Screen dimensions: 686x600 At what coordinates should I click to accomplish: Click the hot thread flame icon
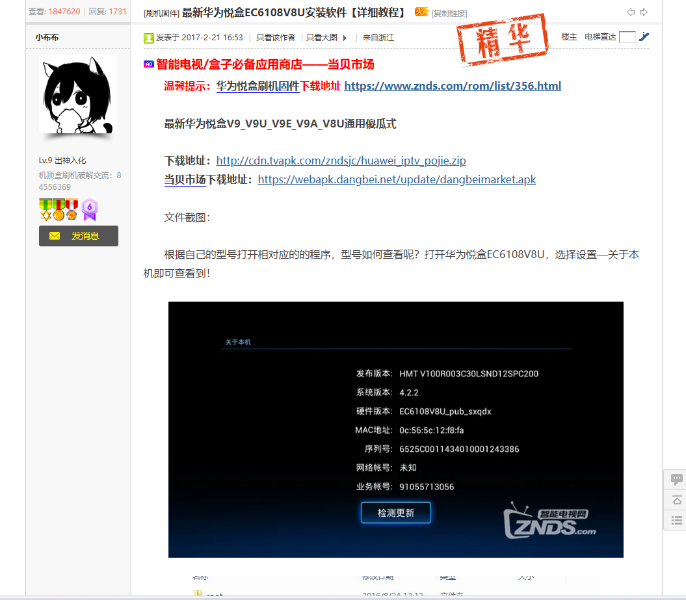tap(421, 12)
